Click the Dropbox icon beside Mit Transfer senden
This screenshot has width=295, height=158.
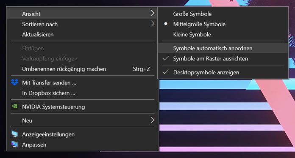coord(14,82)
